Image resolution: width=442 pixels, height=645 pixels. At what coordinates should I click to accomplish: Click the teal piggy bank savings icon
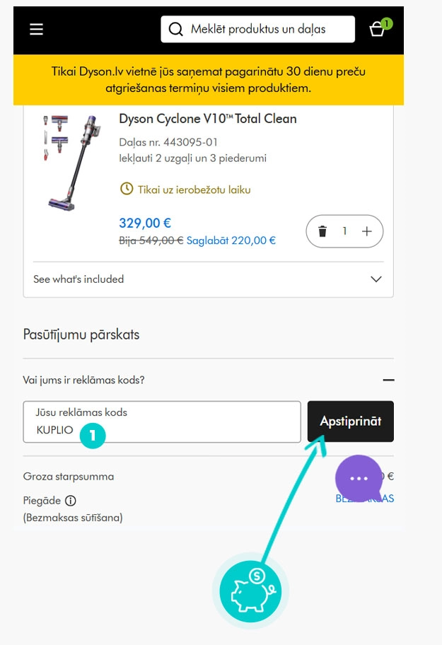pos(249,591)
